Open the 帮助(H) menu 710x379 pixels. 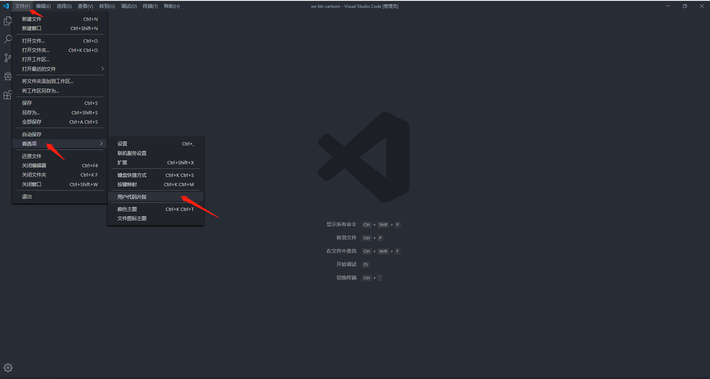tap(171, 6)
